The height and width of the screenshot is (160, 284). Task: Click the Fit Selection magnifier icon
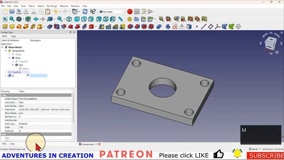tap(12, 19)
